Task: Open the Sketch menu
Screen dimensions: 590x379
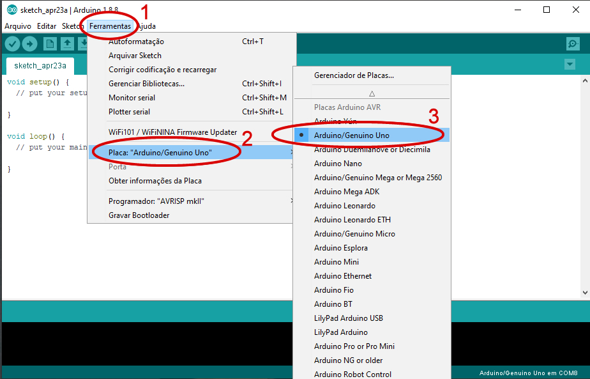Action: (72, 26)
